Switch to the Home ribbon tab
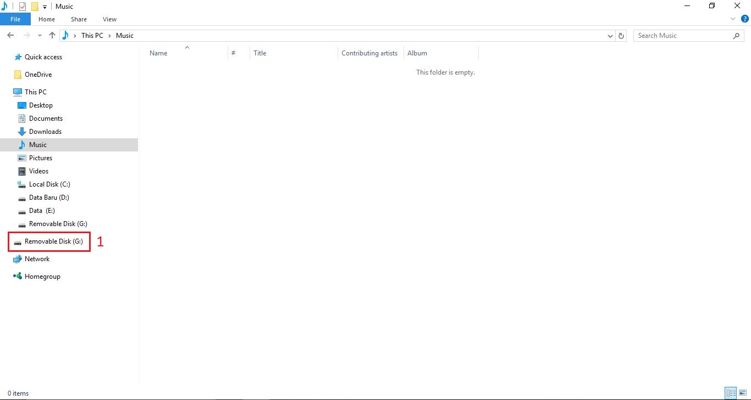 (x=47, y=19)
